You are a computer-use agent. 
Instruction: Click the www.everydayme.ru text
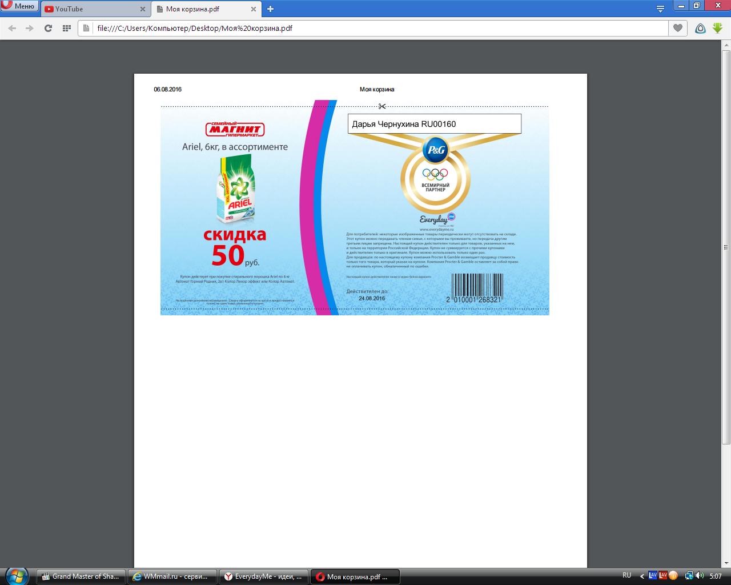point(436,229)
